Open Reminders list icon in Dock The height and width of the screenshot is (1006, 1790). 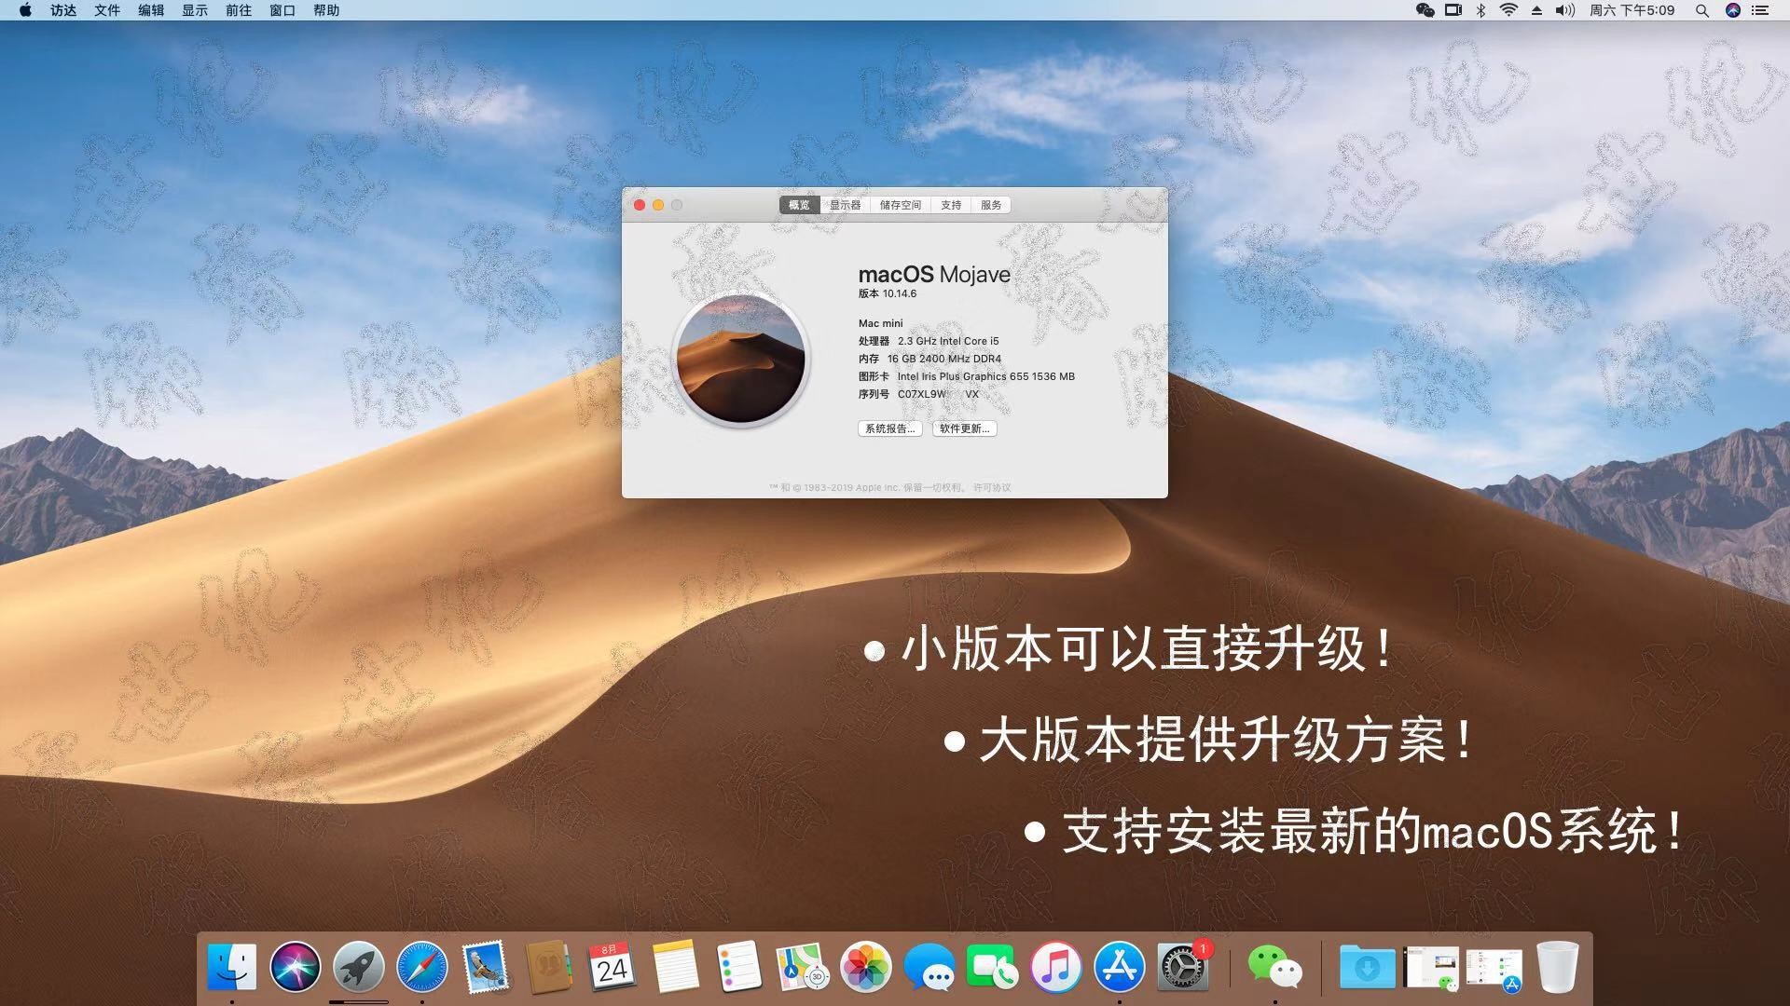point(739,967)
